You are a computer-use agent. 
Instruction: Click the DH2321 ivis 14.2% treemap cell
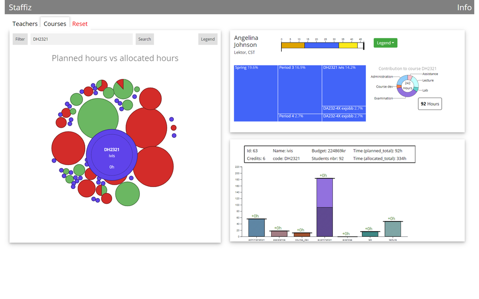[x=344, y=86]
